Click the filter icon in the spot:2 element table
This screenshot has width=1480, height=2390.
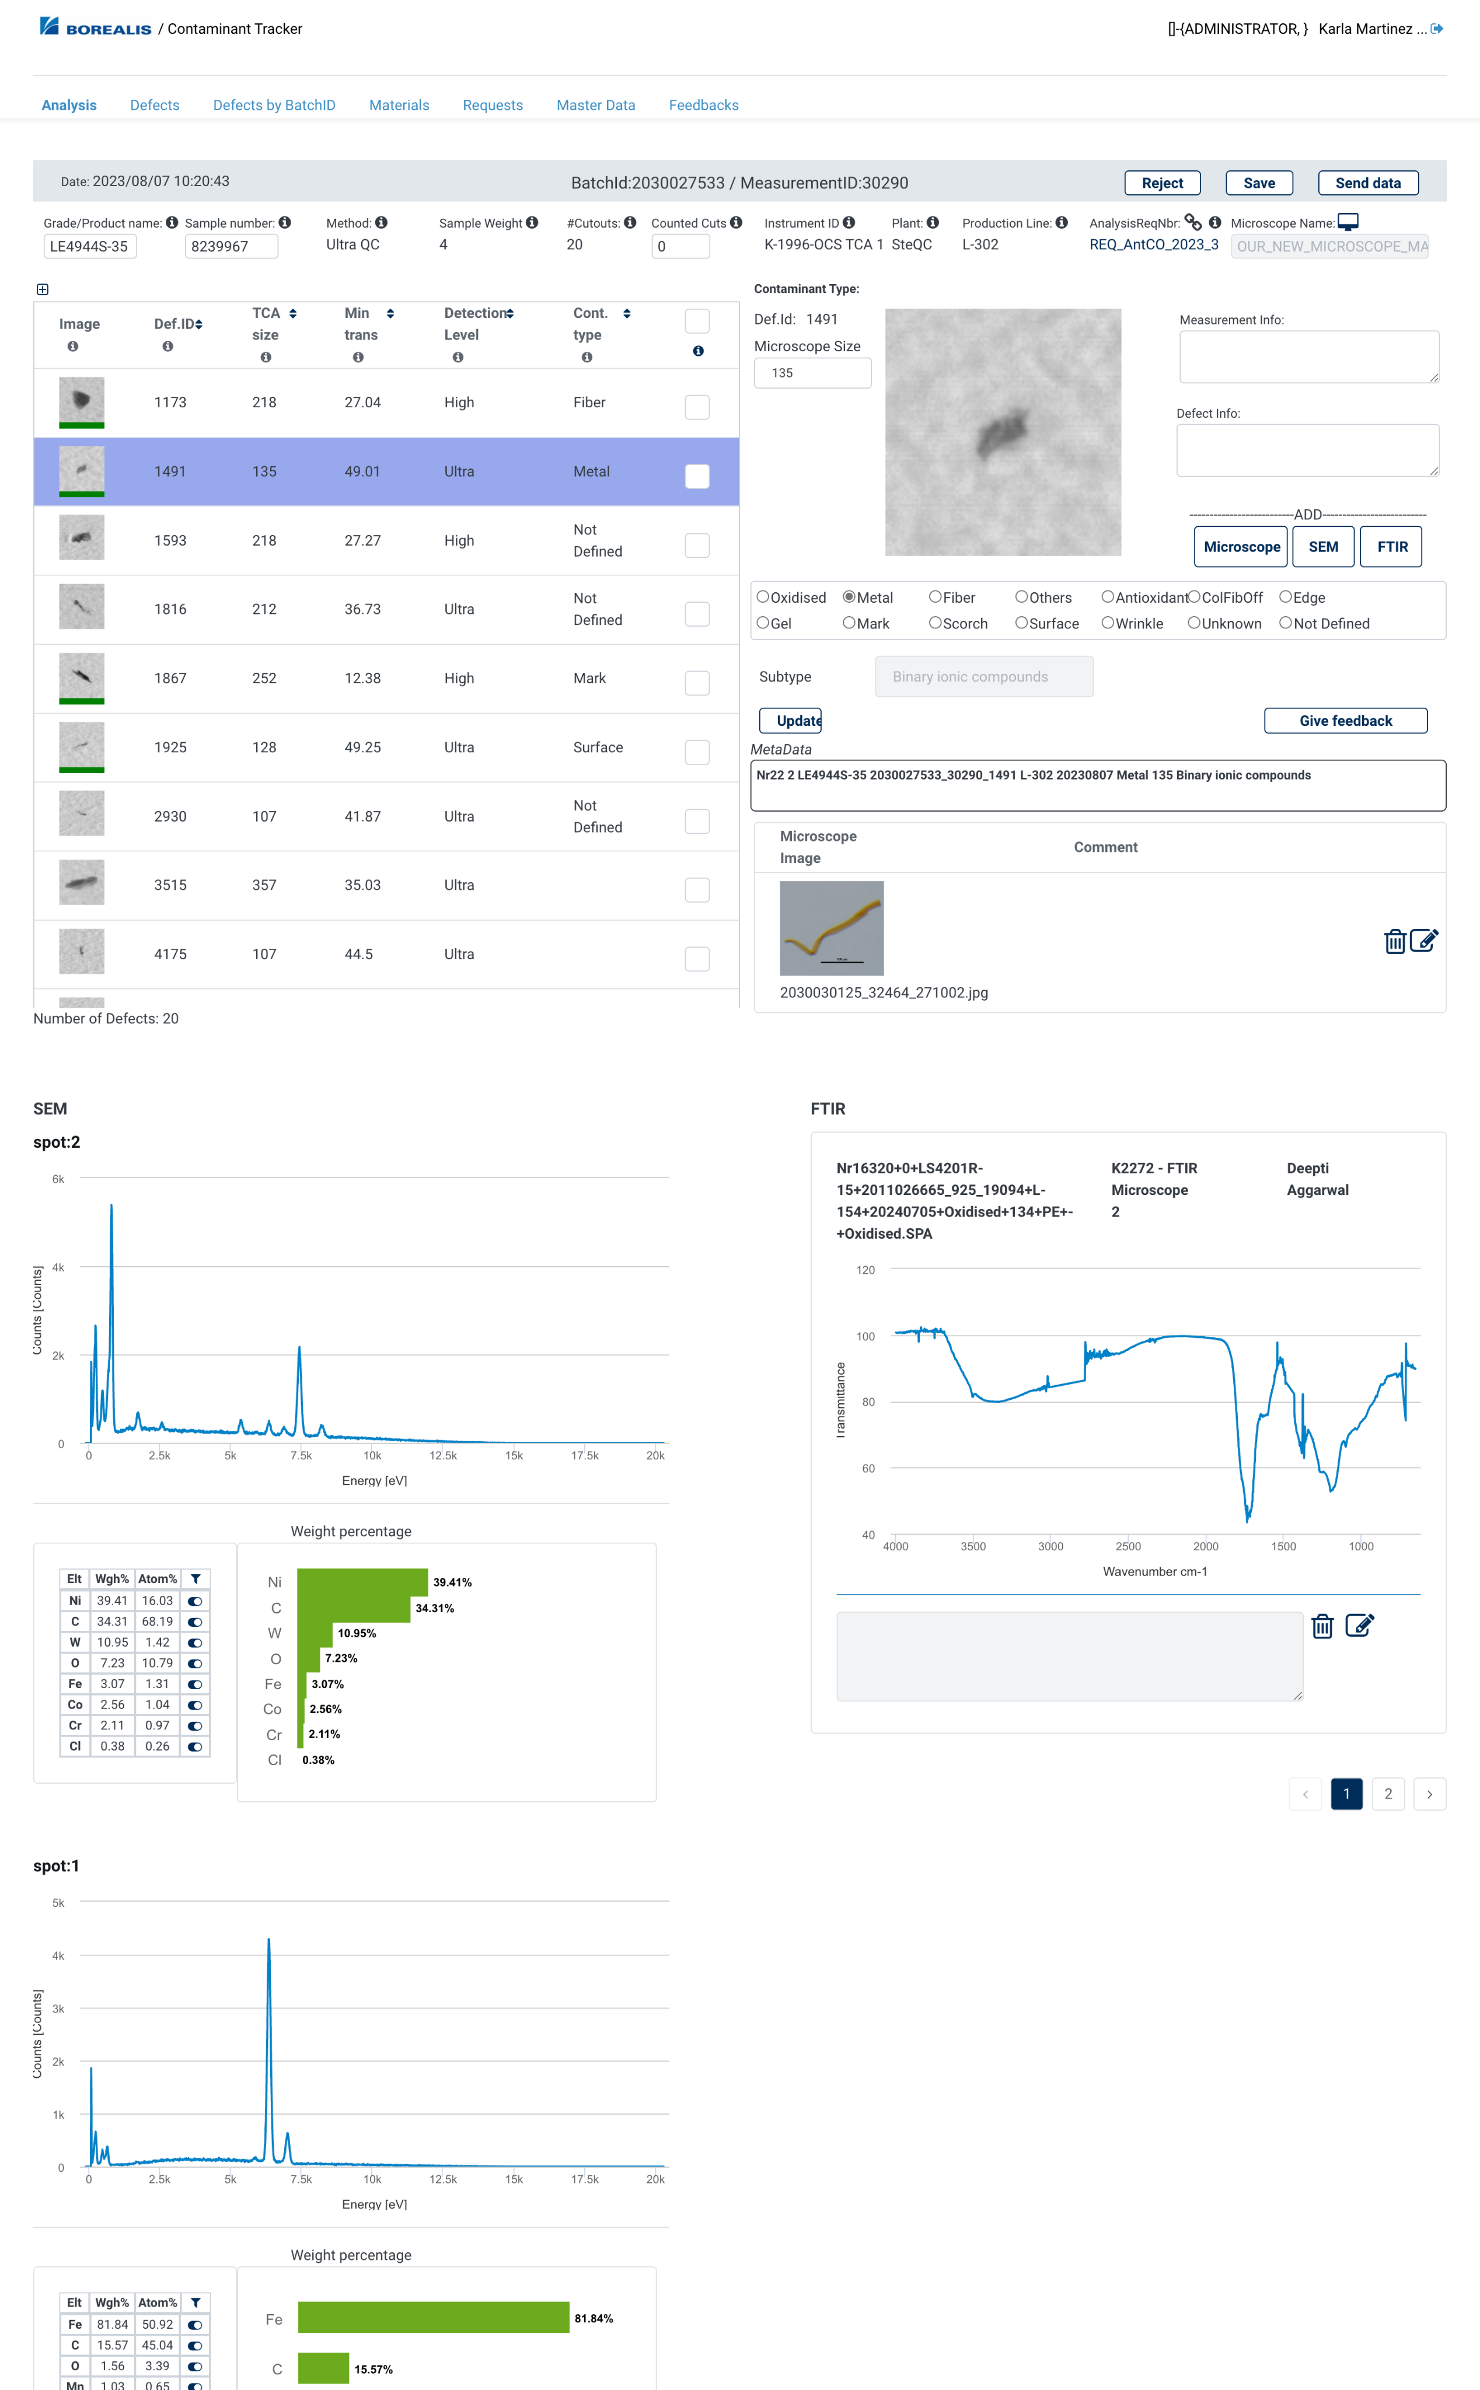click(196, 1579)
